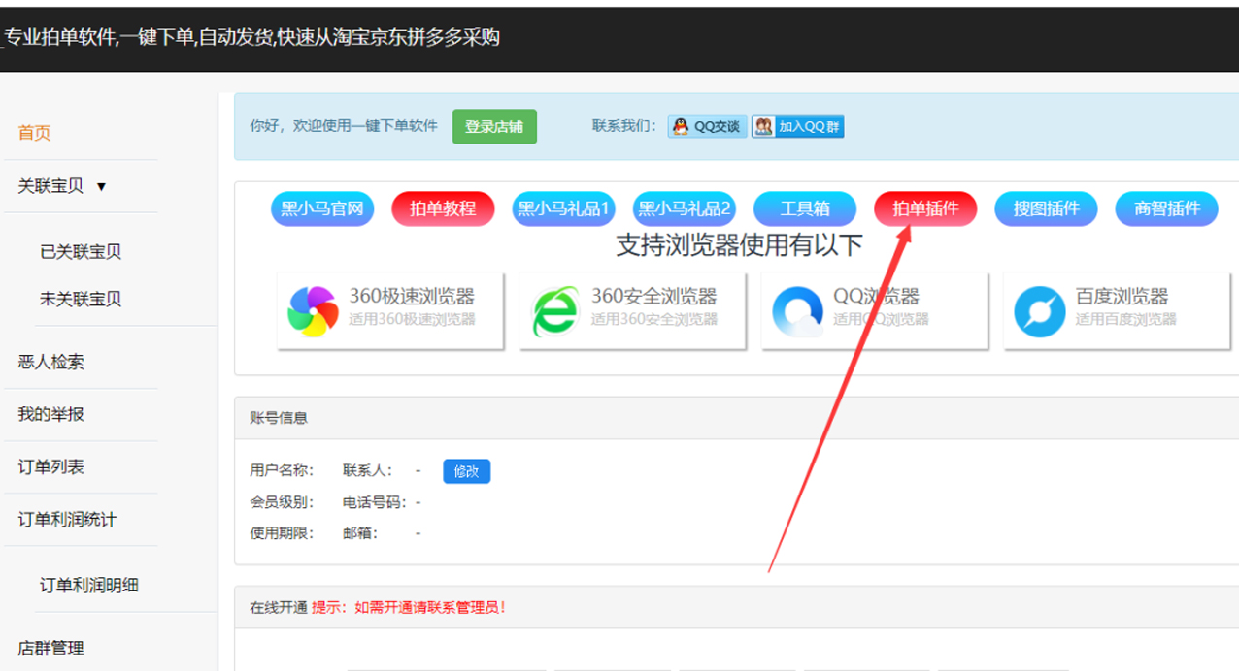Click the 适用百度浏览器 subtitle

[1125, 319]
